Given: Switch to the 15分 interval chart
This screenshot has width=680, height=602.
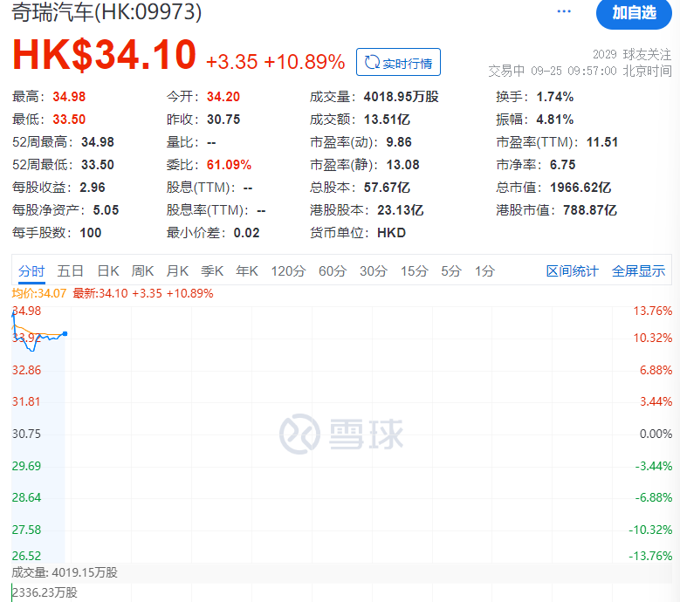Looking at the screenshot, I should 414,271.
